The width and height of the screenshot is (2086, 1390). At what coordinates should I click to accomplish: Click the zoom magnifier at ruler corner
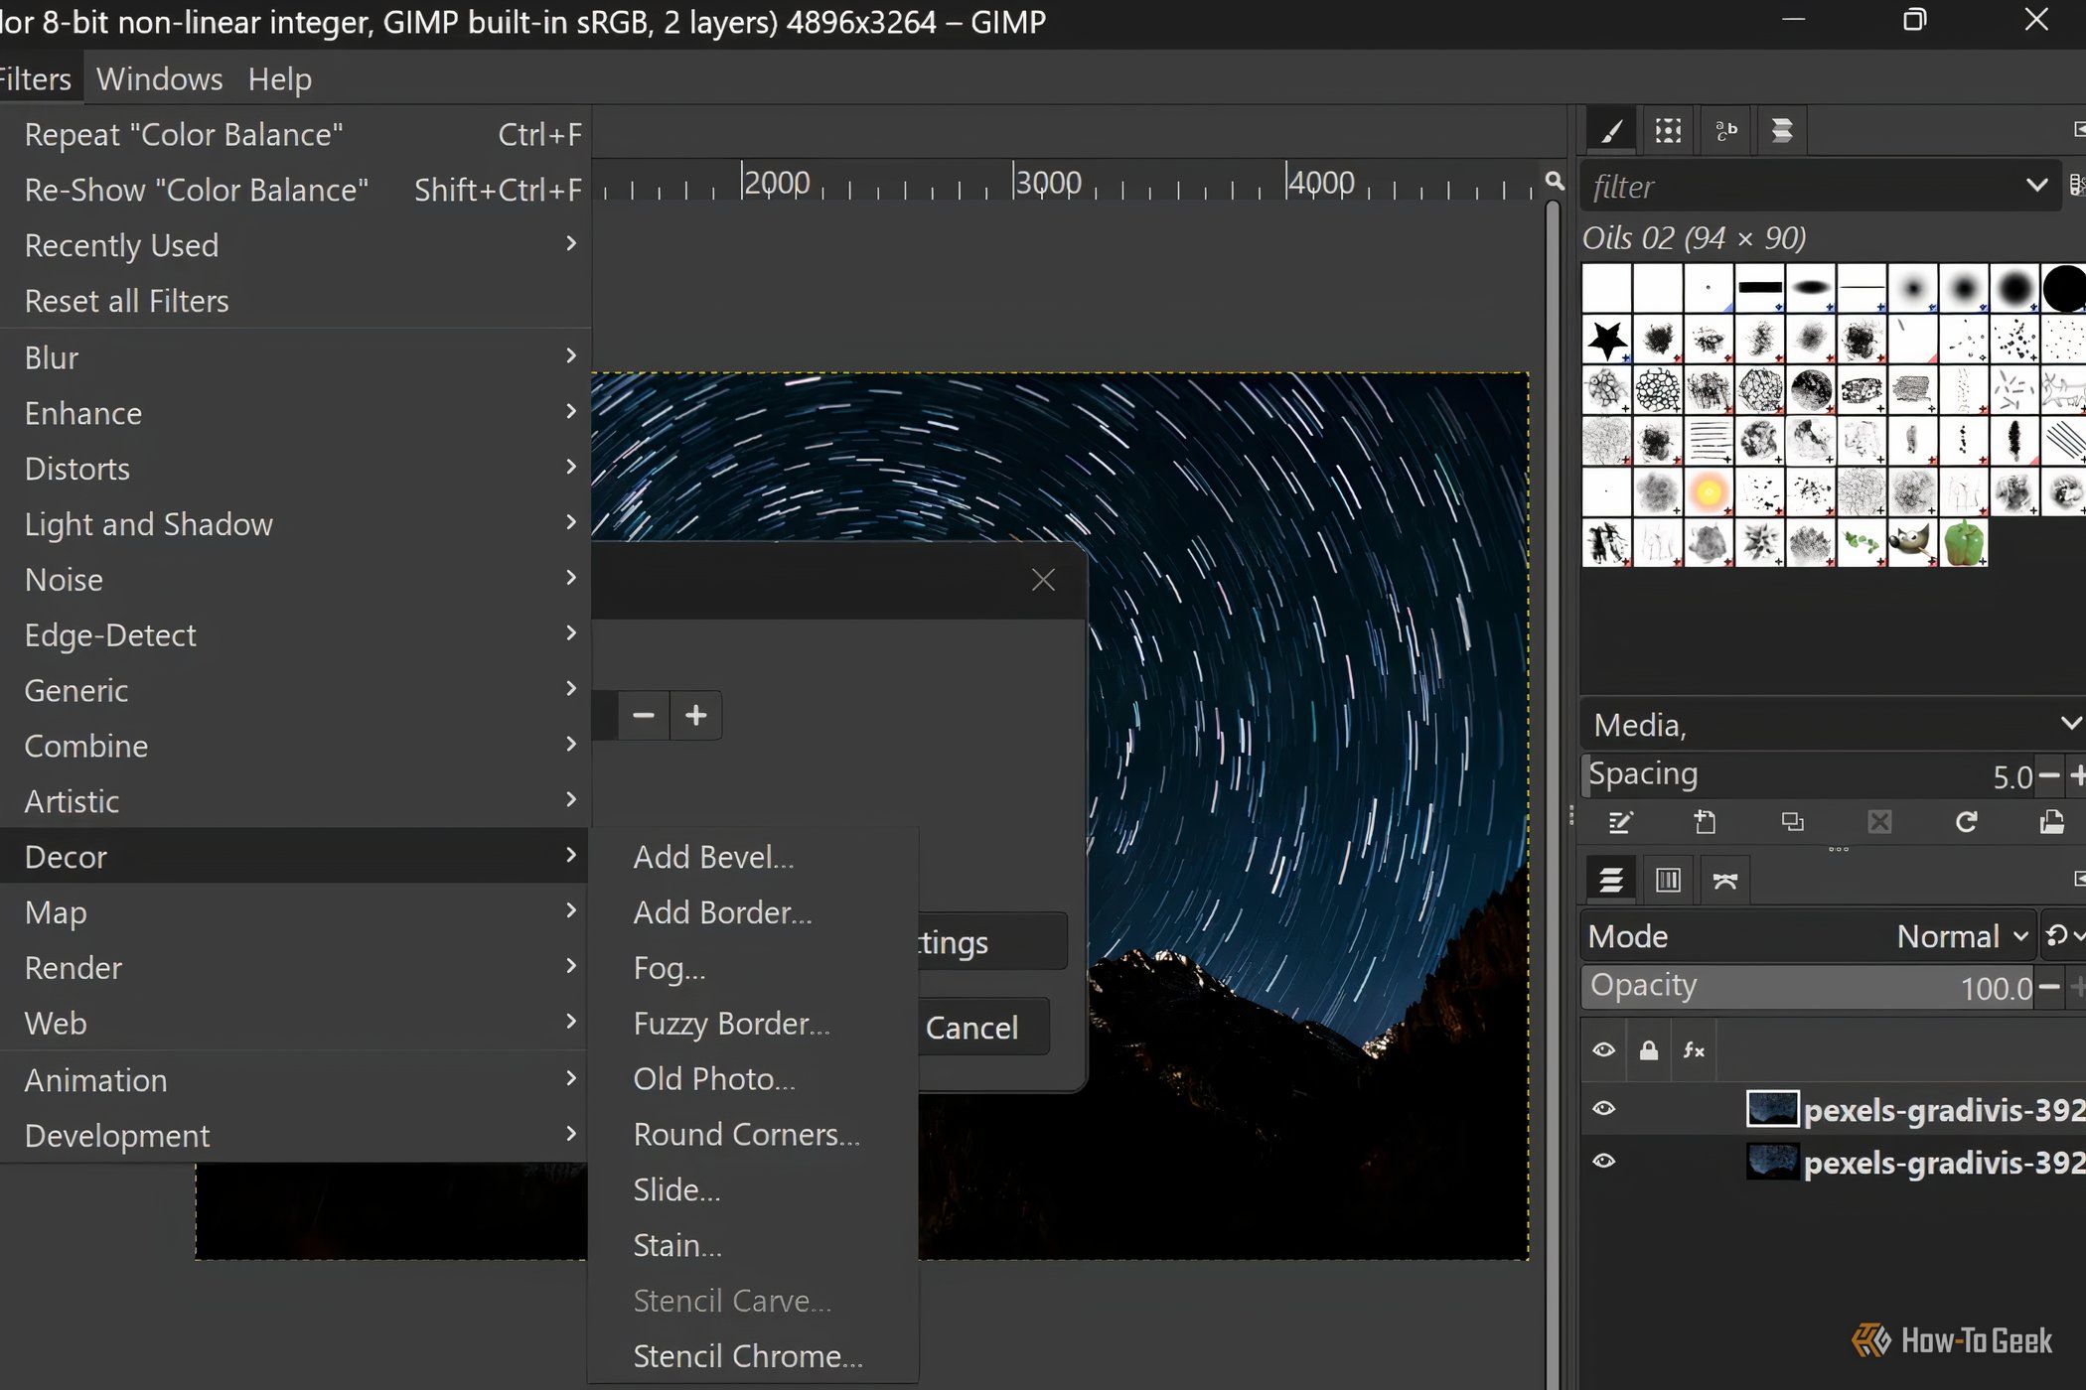[1555, 181]
